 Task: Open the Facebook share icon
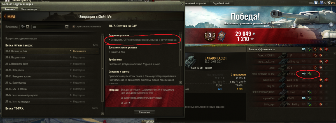tap(322, 3)
